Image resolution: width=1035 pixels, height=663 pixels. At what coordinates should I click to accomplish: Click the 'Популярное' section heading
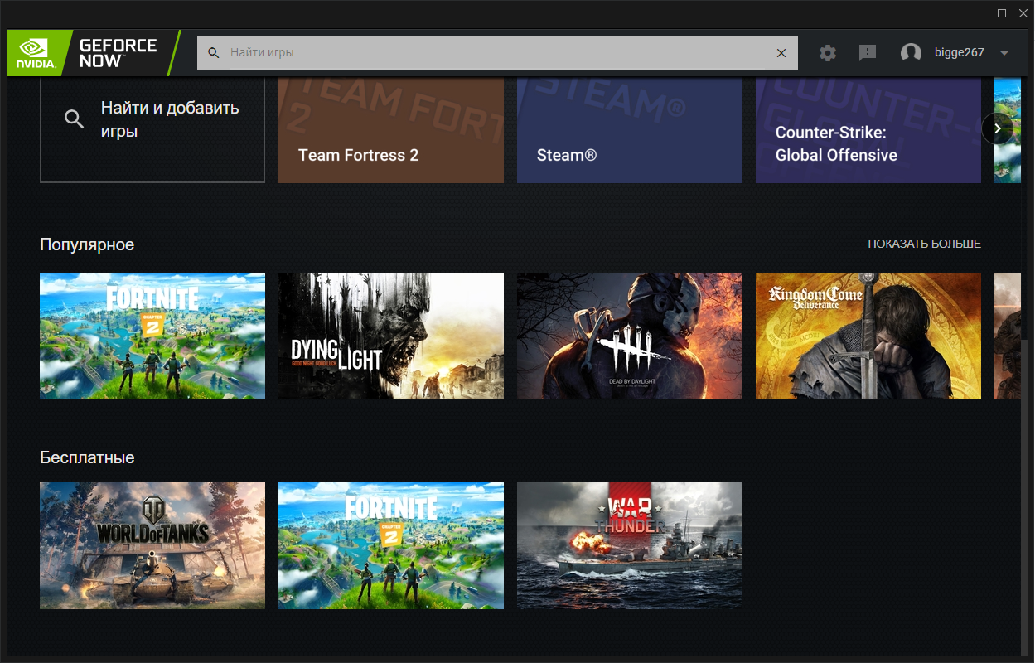(87, 244)
